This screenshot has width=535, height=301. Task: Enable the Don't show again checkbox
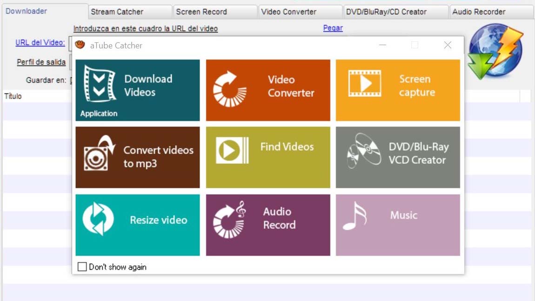[x=82, y=267]
